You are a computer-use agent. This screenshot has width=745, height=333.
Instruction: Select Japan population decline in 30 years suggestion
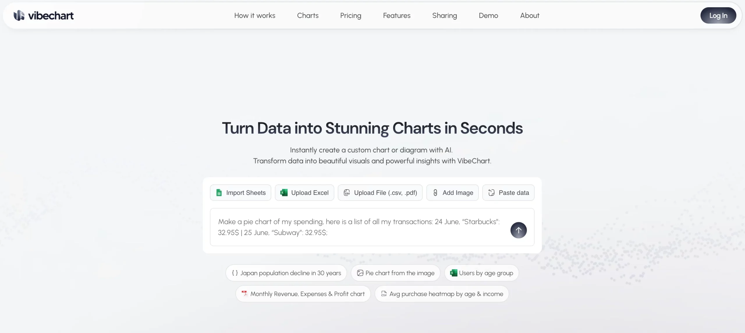pos(286,273)
